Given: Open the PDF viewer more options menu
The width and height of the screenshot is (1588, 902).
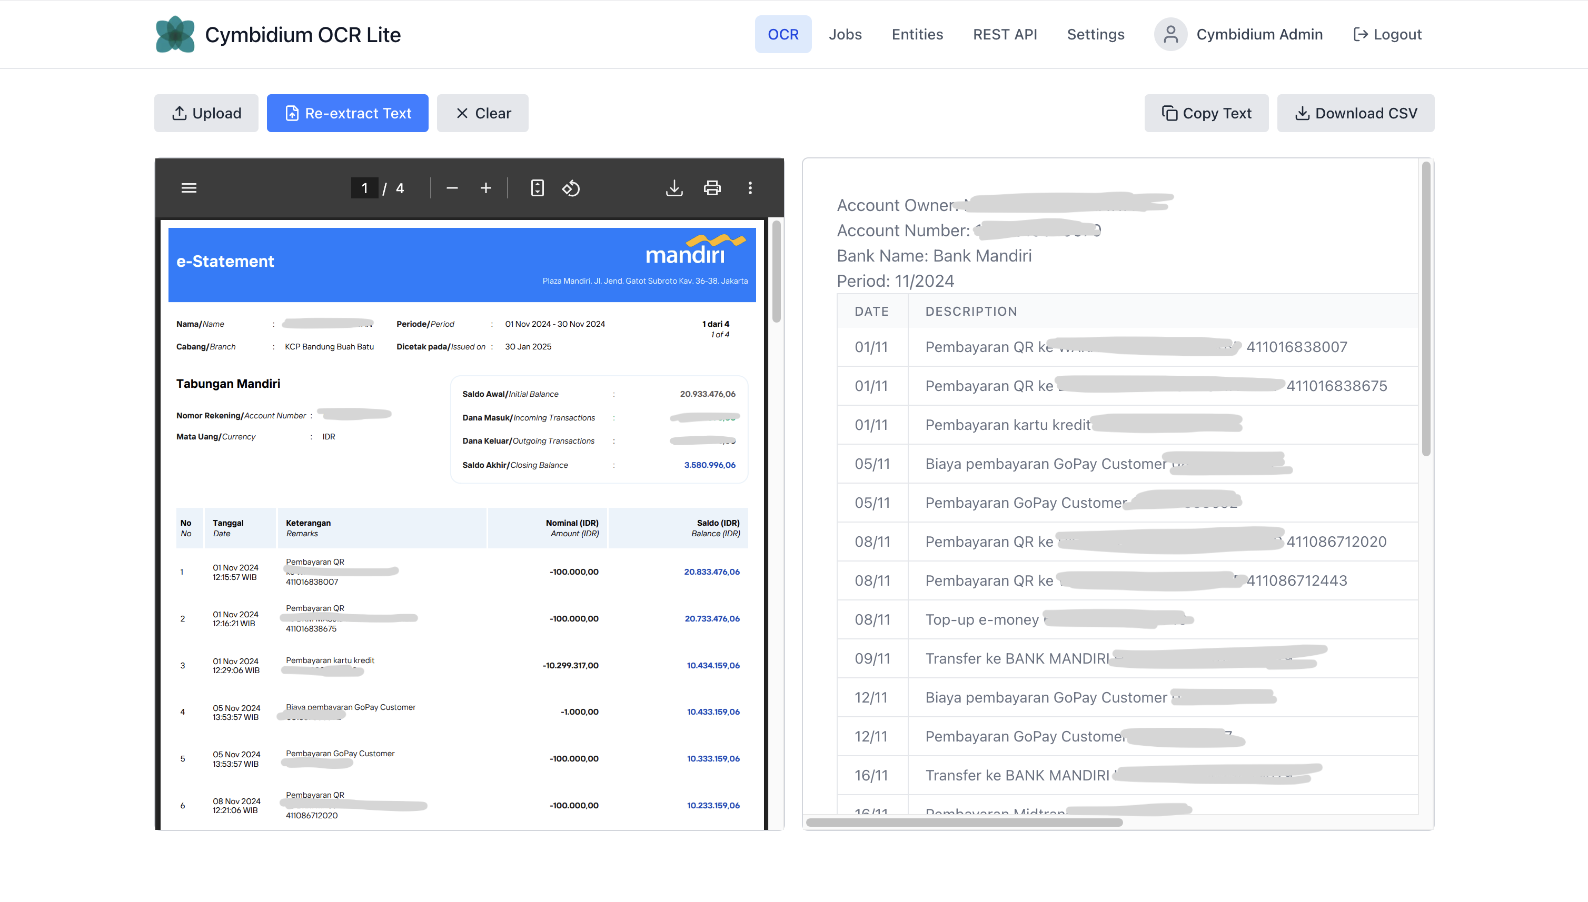Looking at the screenshot, I should (x=750, y=188).
